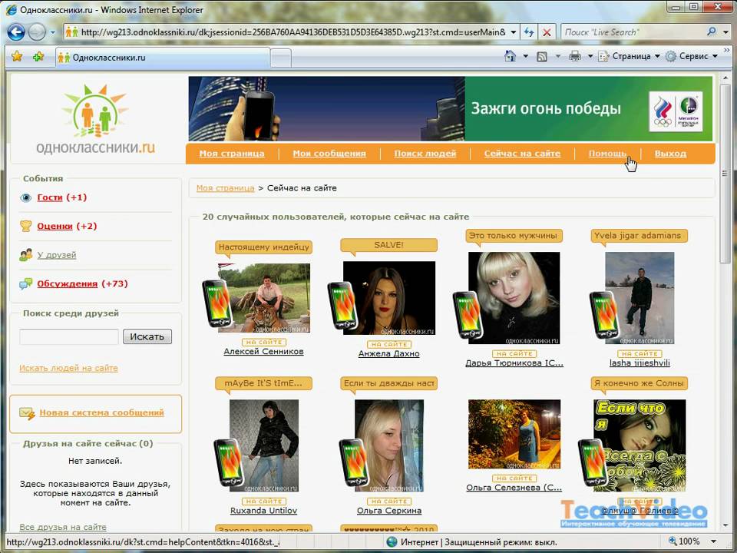Open Новая система сообщений link

point(101,413)
